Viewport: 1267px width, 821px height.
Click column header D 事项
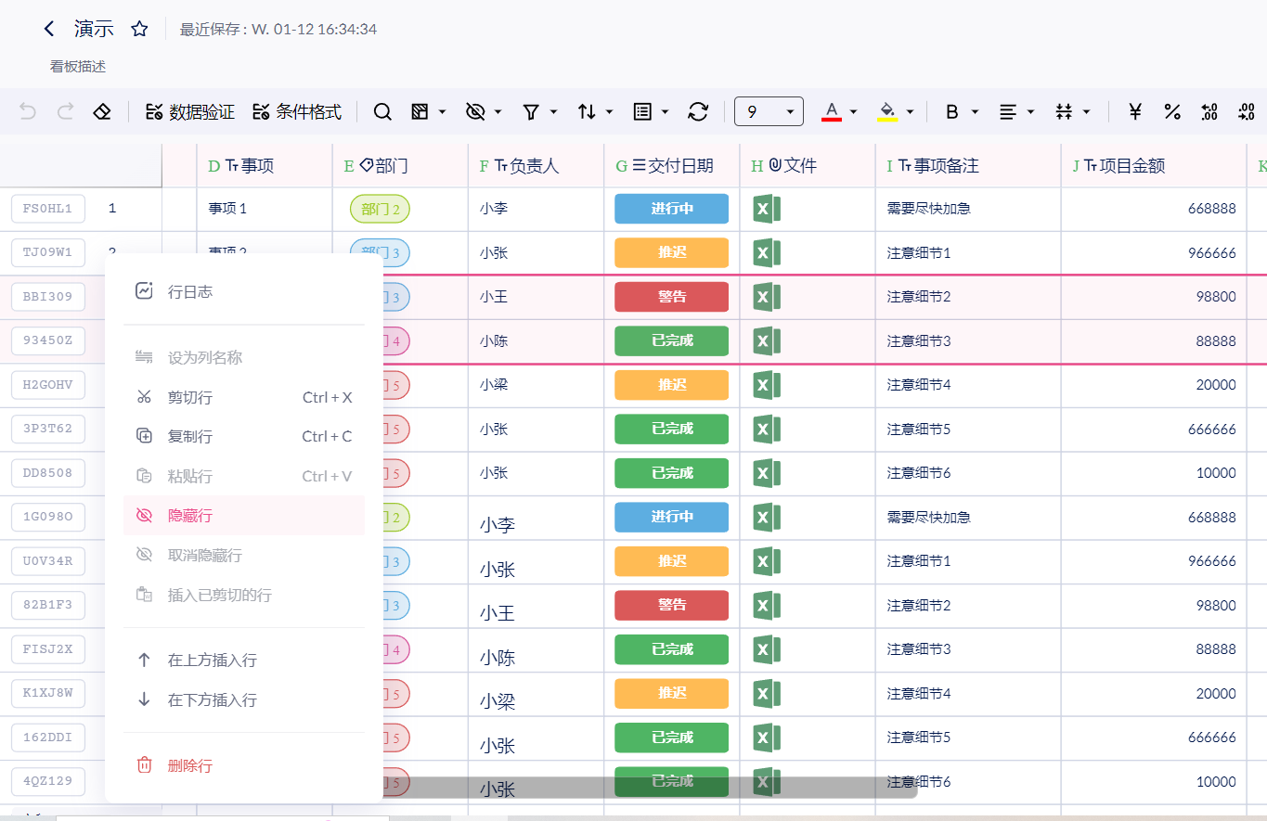point(265,166)
